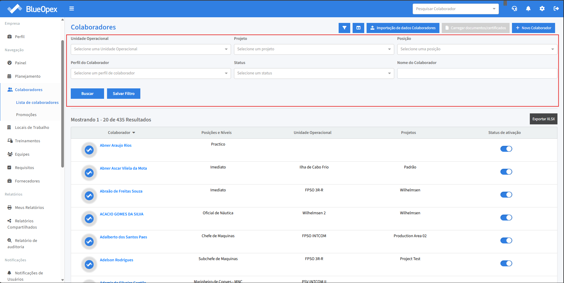The width and height of the screenshot is (564, 283).
Task: Click the Equipes group icon
Action: click(10, 154)
